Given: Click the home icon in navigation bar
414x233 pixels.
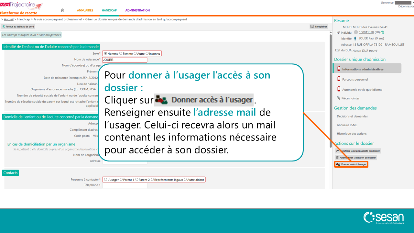Looking at the screenshot, I should coord(62,10).
